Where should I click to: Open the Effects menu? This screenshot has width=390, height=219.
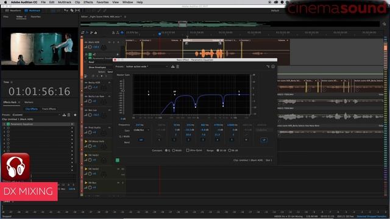coord(88,2)
